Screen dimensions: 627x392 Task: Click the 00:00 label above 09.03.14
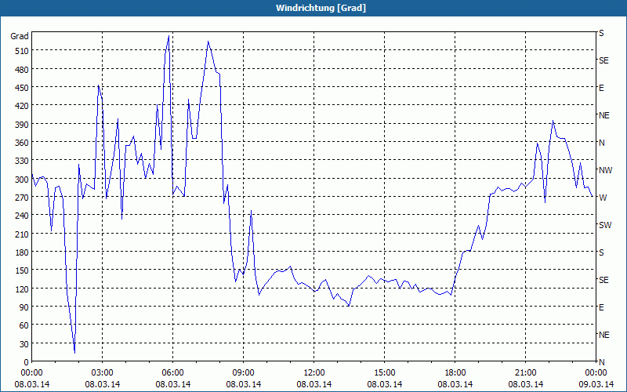596,373
